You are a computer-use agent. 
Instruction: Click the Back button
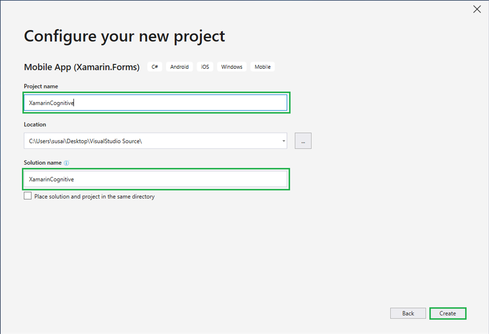tap(408, 313)
